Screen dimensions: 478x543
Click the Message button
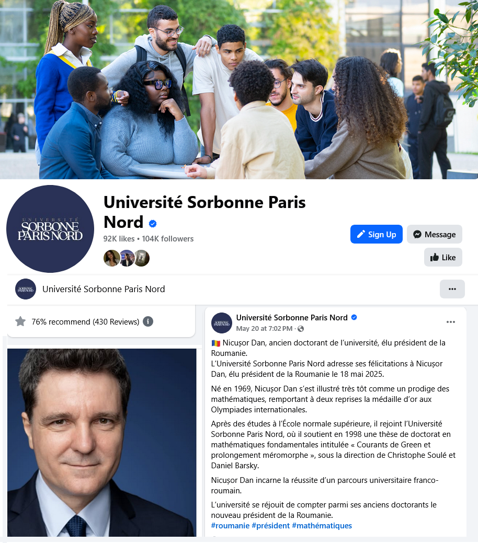(434, 234)
